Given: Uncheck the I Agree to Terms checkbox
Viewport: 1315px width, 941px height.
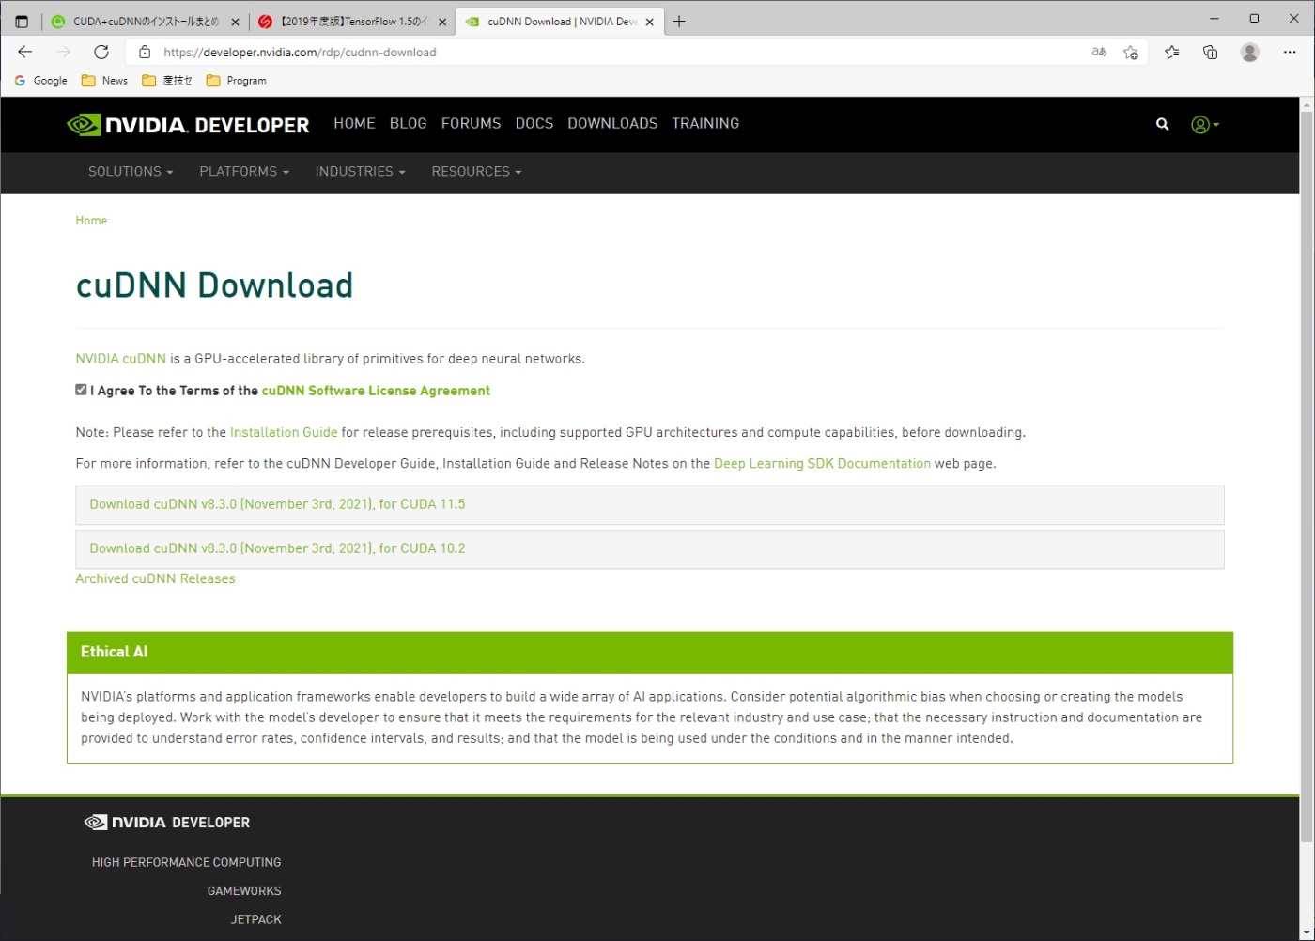Looking at the screenshot, I should click(x=82, y=390).
